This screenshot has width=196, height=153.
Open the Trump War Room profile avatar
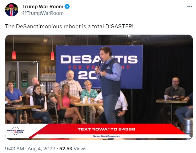tap(12, 10)
